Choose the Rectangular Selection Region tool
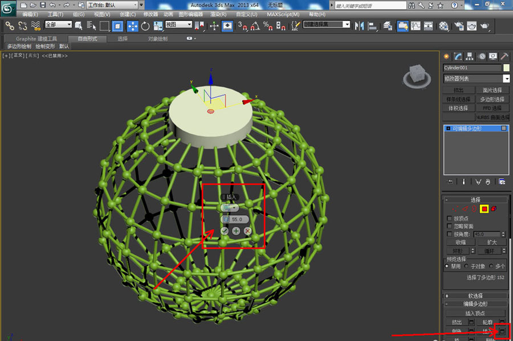The width and height of the screenshot is (513, 341). 104,26
